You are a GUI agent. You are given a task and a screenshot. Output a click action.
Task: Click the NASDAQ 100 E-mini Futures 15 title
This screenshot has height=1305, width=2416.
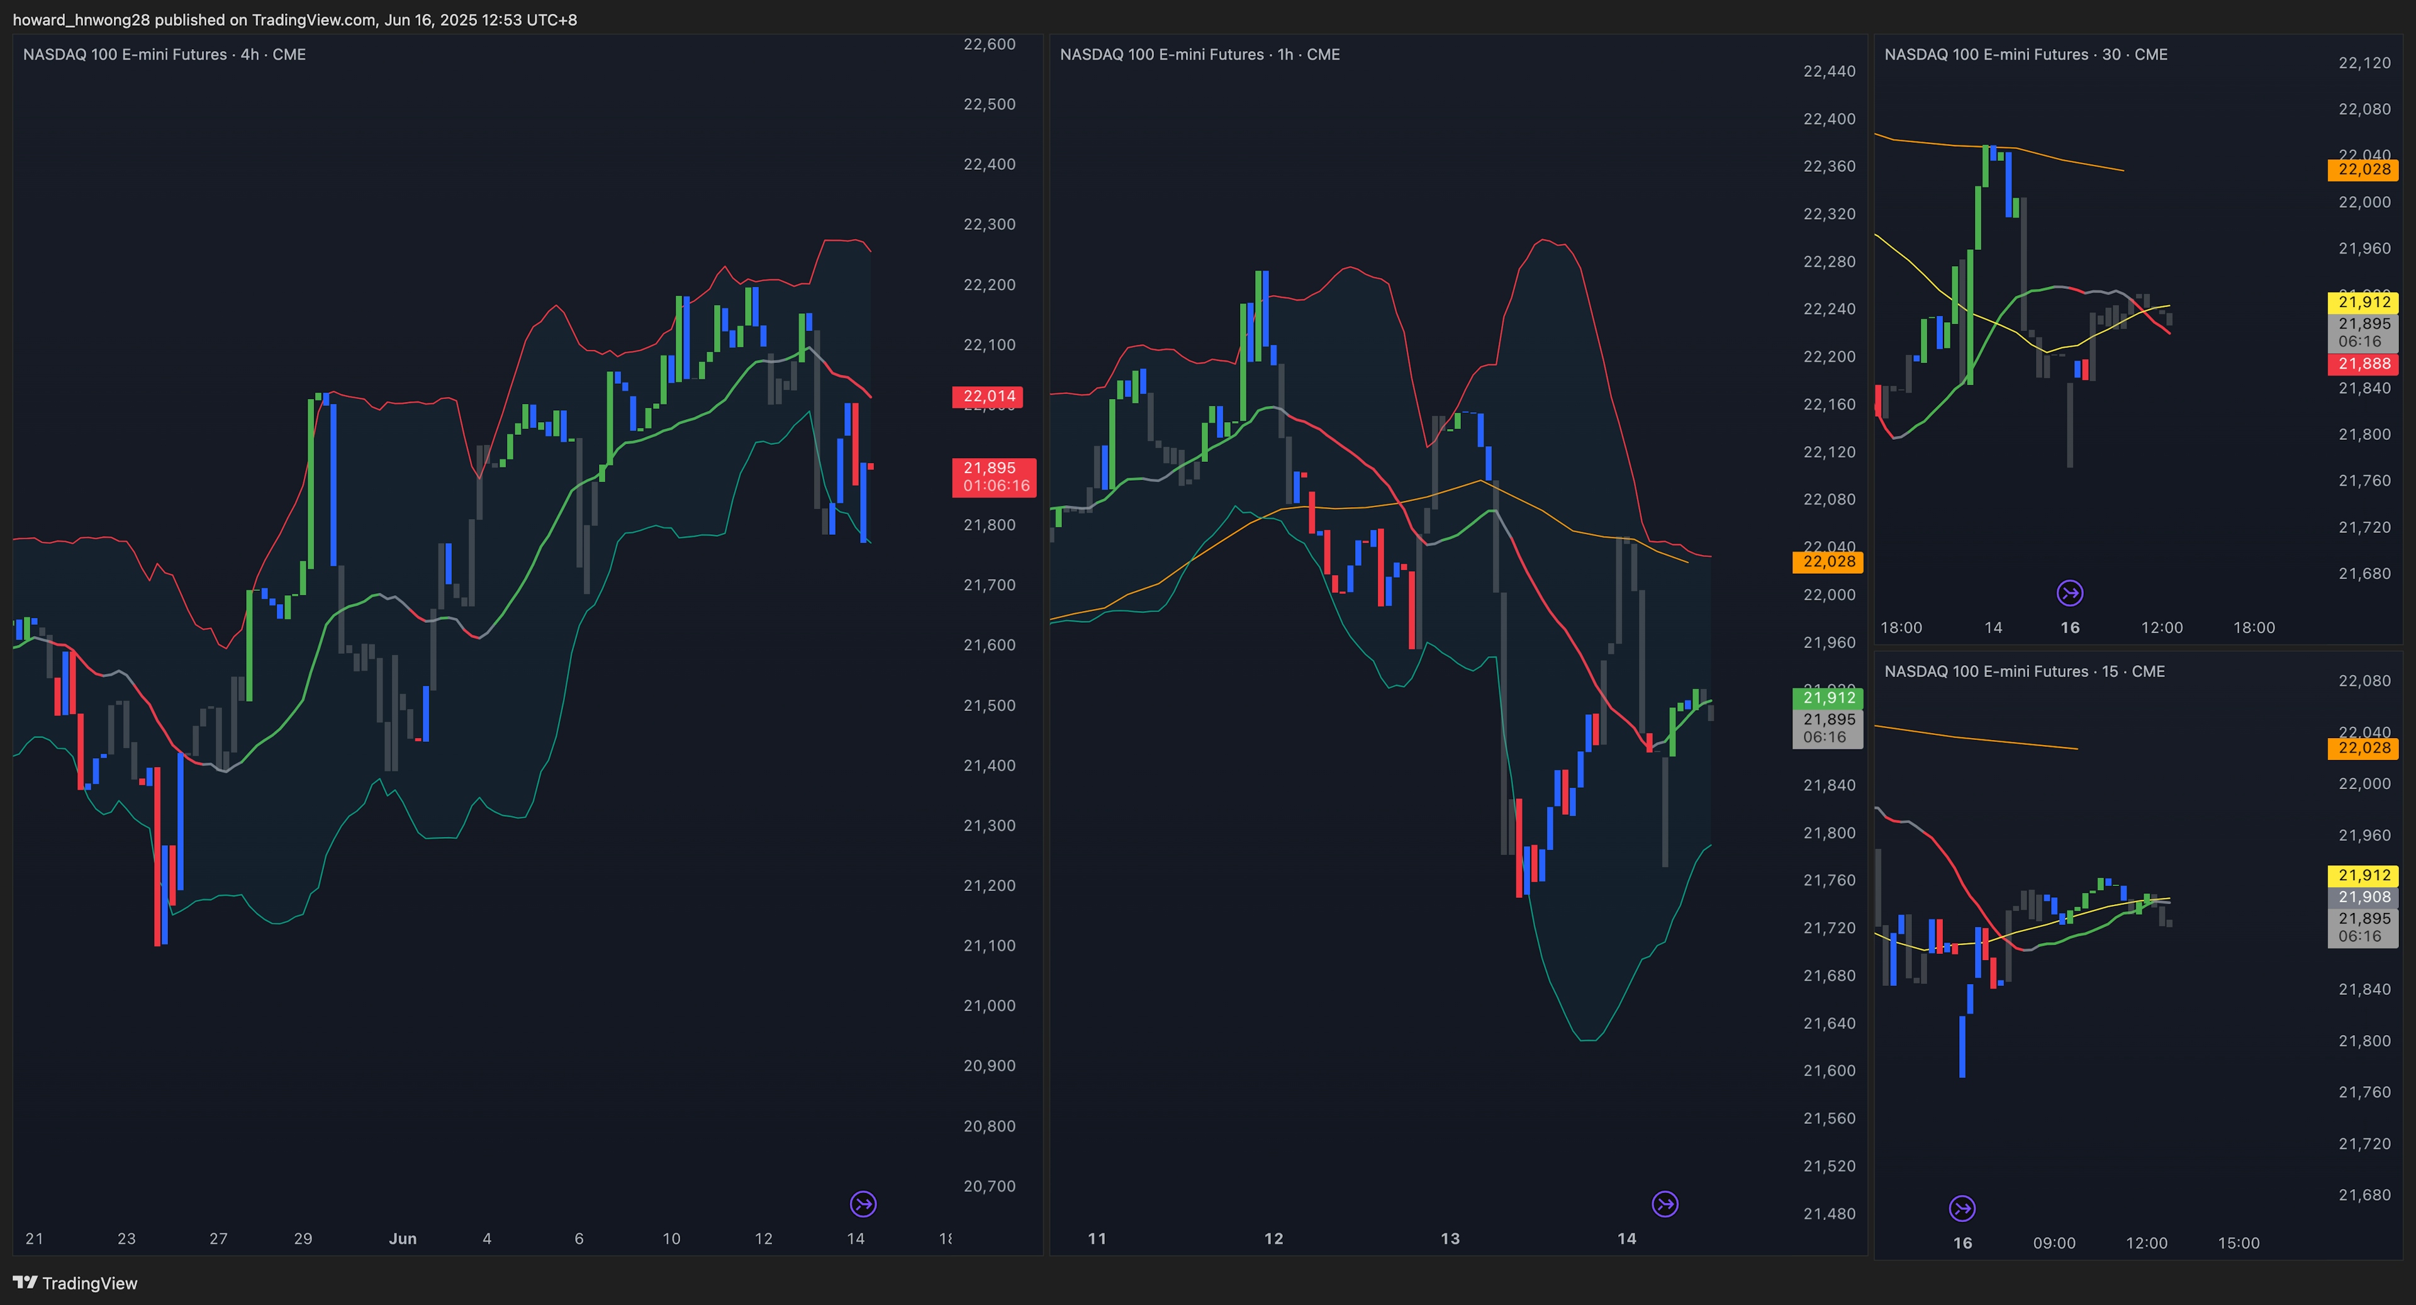click(2024, 671)
